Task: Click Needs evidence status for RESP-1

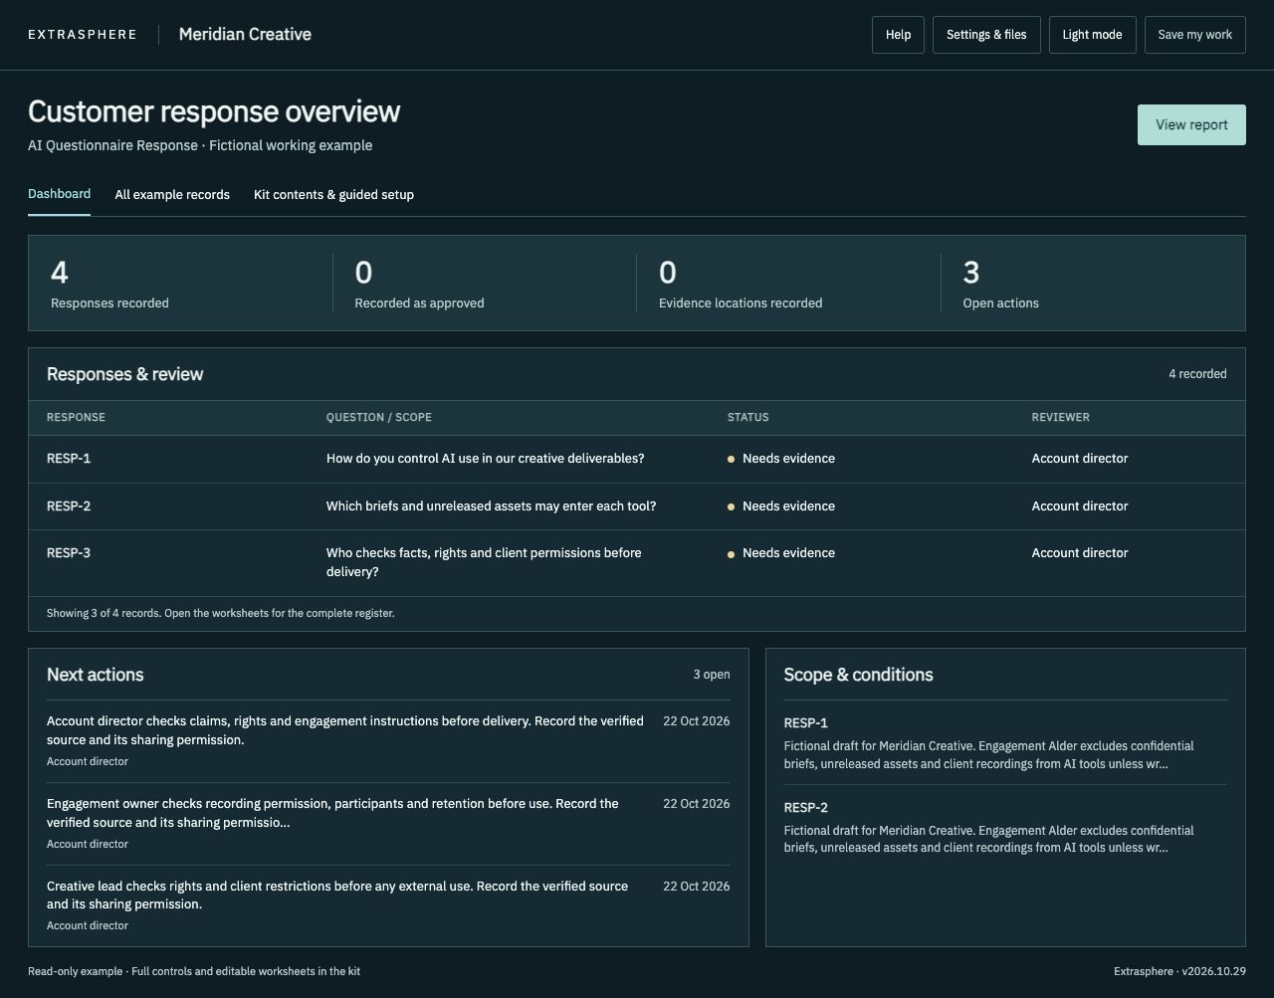Action: point(781,459)
